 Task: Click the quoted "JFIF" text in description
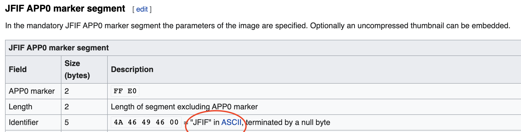tap(201, 122)
